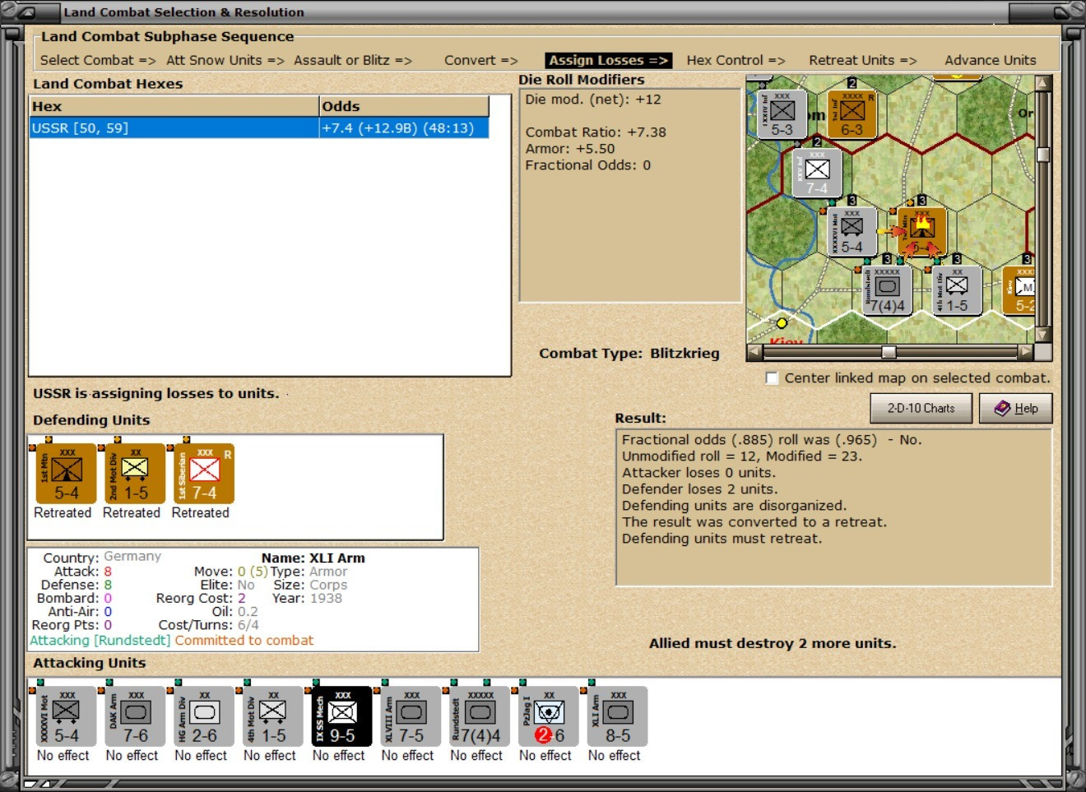Go to the Select Combat subphase
The width and height of the screenshot is (1086, 792).
pos(98,60)
